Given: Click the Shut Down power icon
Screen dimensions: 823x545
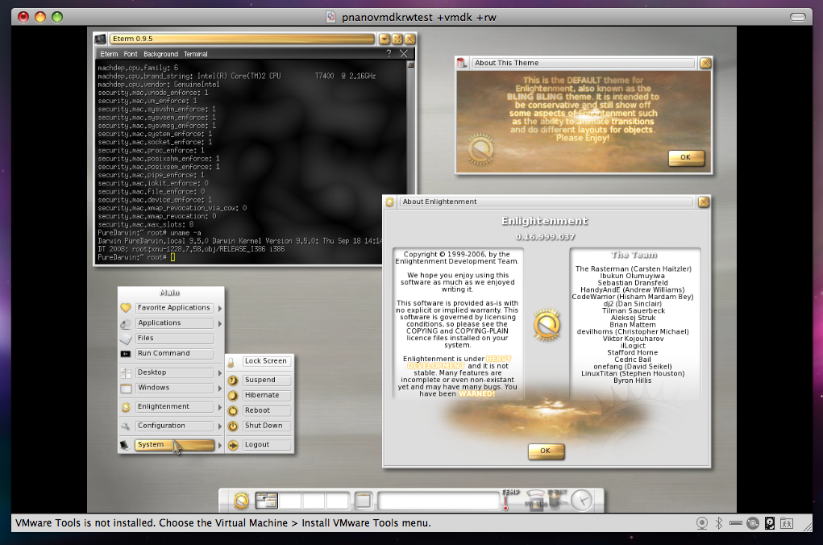Looking at the screenshot, I should (233, 426).
